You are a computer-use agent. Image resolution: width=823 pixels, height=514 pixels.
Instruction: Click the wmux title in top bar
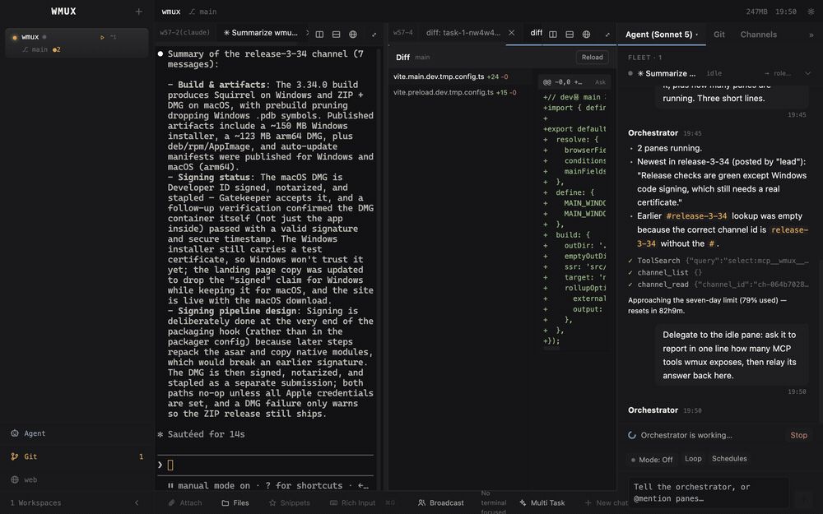[171, 12]
